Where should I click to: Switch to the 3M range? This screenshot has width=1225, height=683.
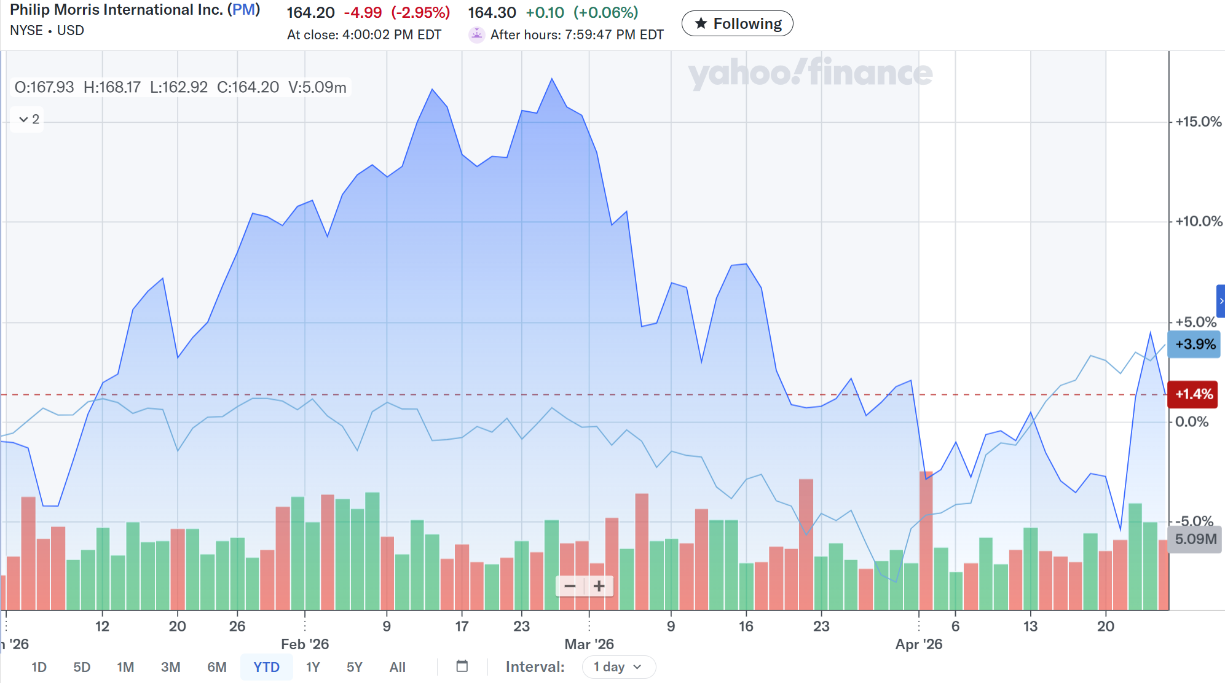tap(170, 667)
